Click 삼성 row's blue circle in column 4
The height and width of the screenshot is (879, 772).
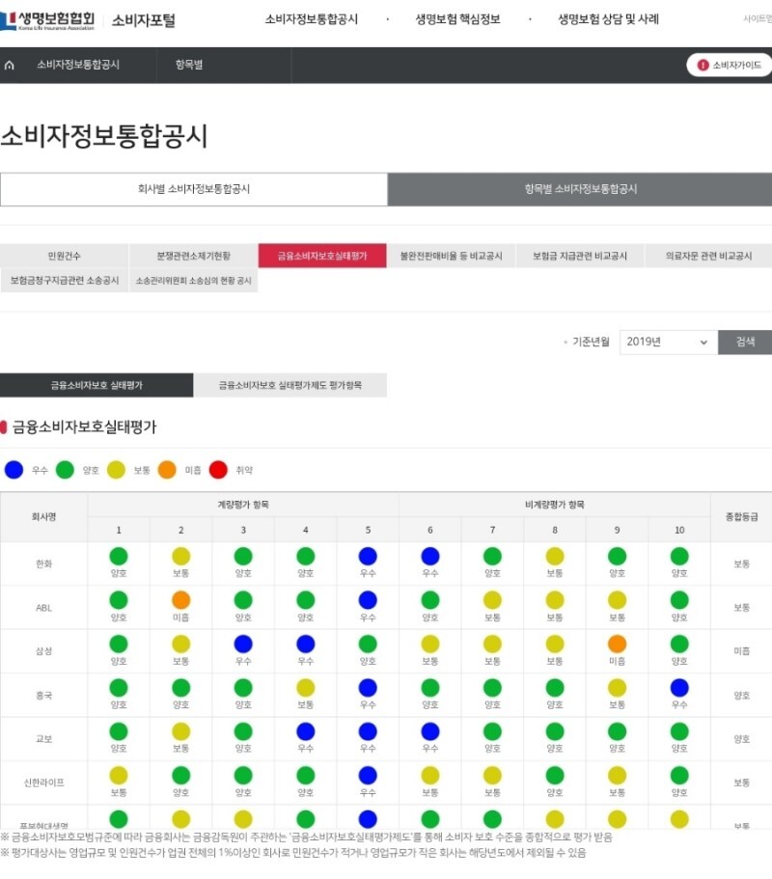coord(306,644)
